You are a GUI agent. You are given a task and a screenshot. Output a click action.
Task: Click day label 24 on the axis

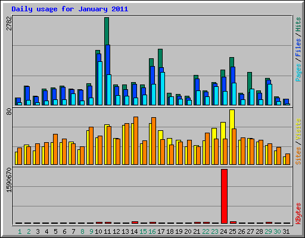click(x=223, y=231)
